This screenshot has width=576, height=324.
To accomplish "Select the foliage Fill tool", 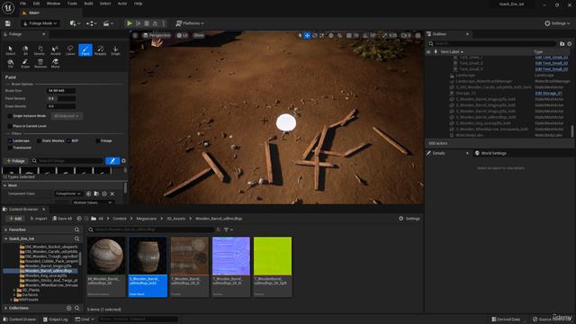I will (10, 63).
